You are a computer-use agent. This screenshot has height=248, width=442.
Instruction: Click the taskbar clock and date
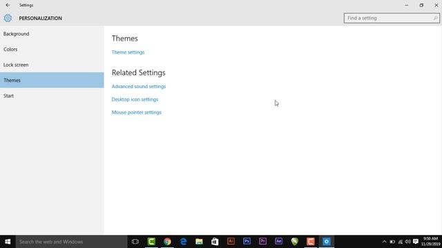pyautogui.click(x=431, y=242)
